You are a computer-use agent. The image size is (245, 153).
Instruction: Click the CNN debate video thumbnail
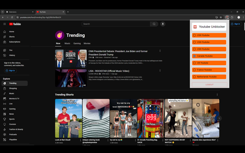tap(71, 59)
